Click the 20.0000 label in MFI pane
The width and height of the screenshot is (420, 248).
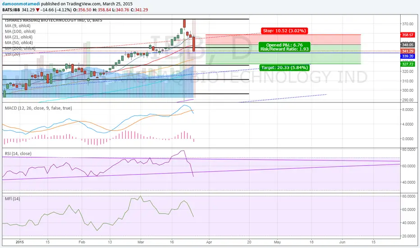coord(408,236)
